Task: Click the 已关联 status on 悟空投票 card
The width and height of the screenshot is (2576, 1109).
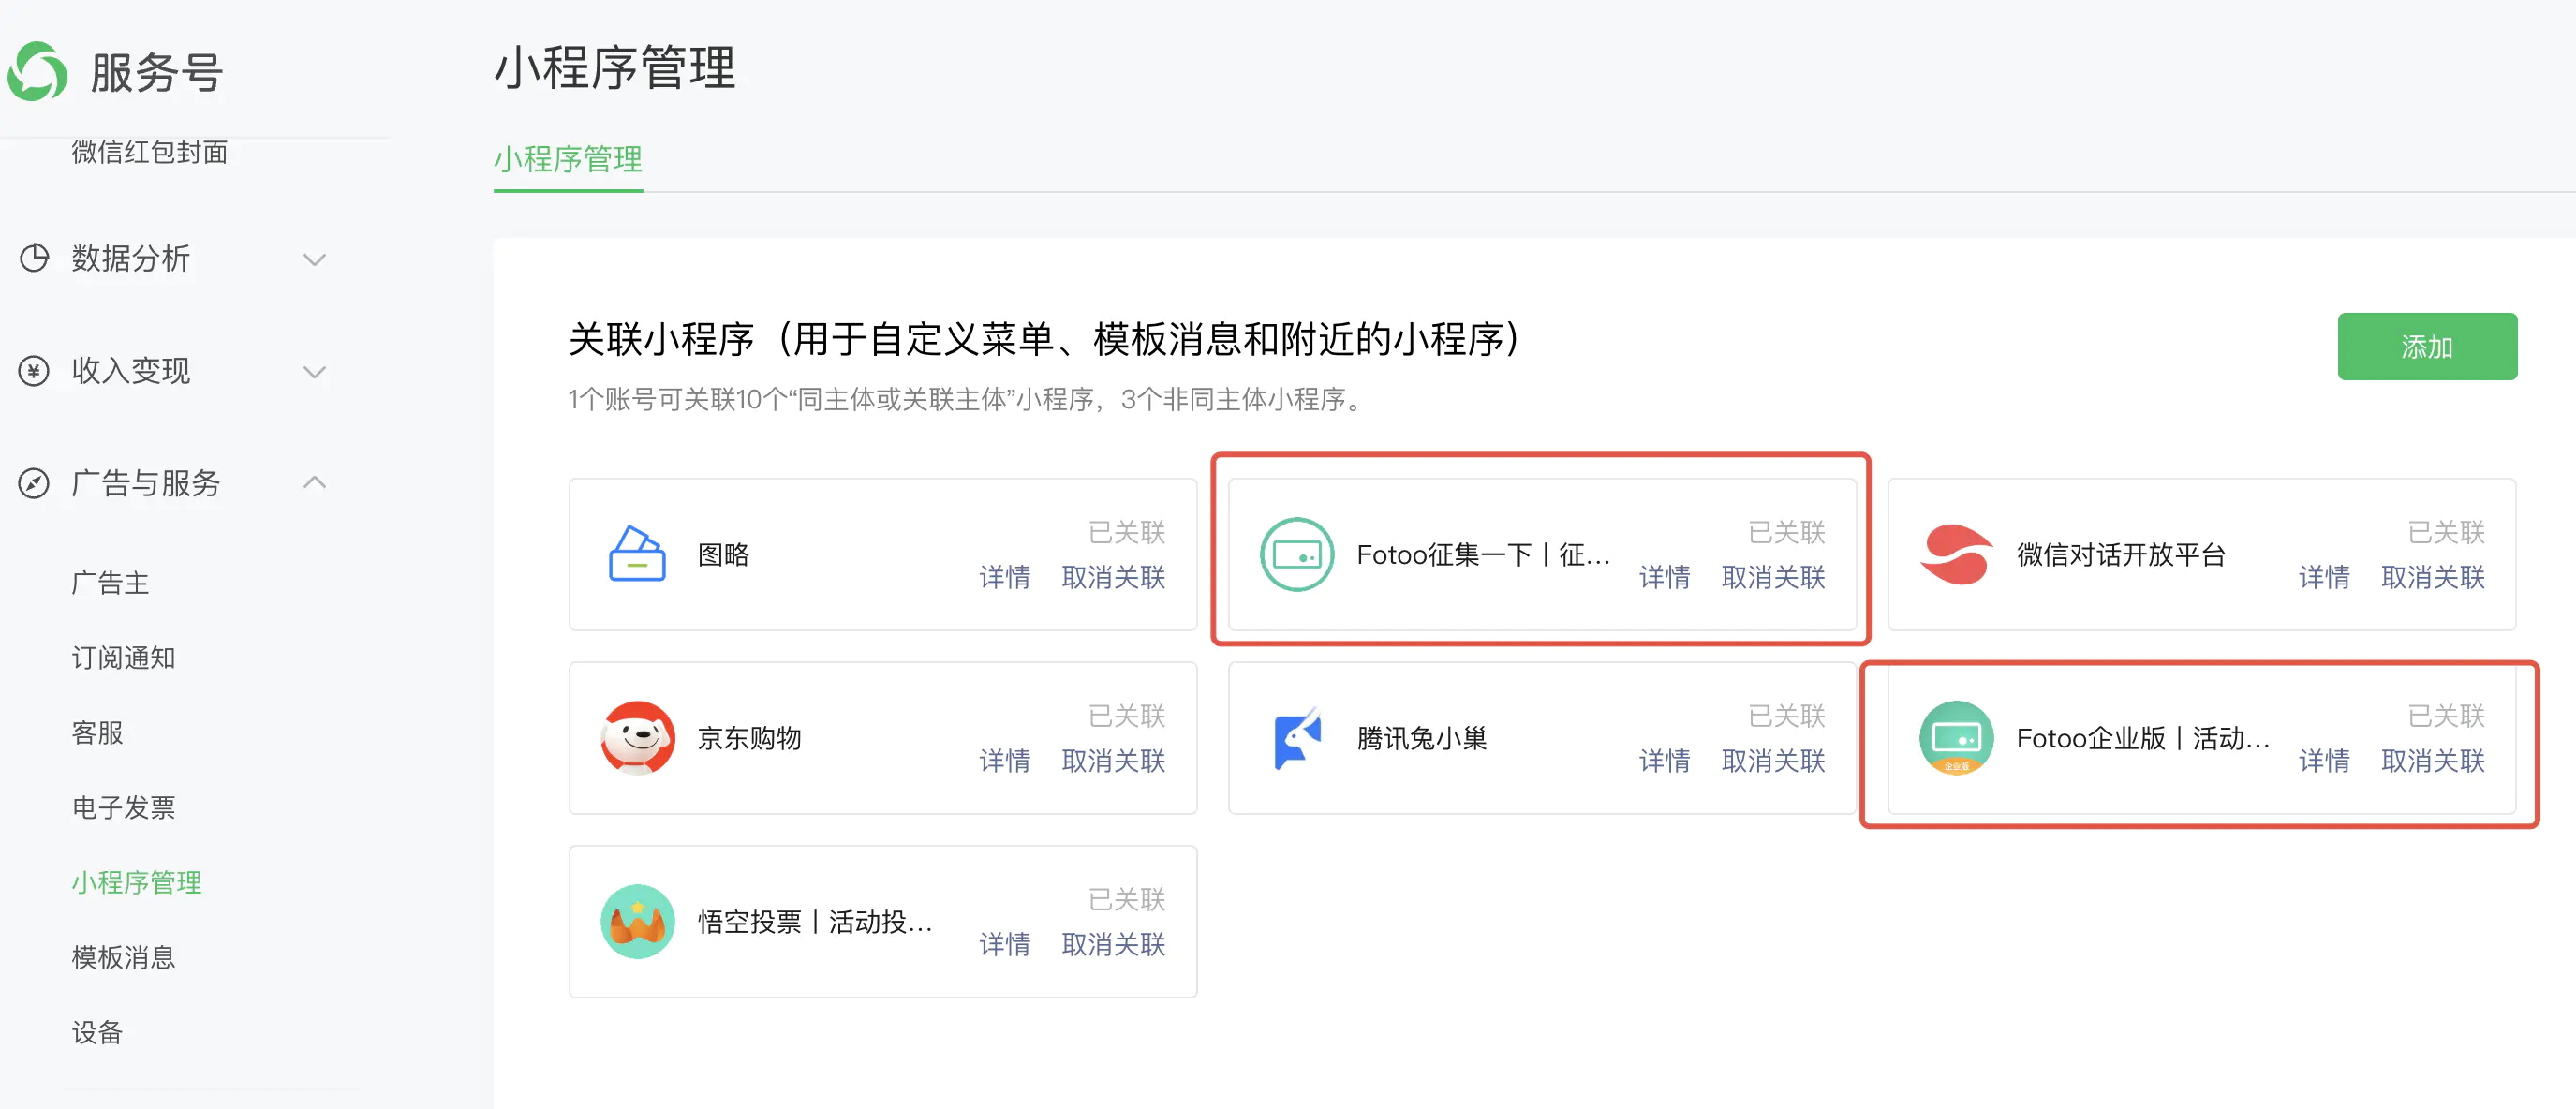Action: pyautogui.click(x=1127, y=899)
